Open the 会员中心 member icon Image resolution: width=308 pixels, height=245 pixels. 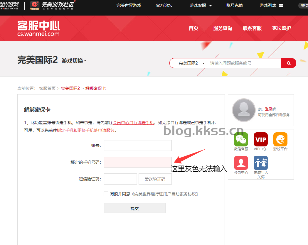click(x=241, y=163)
